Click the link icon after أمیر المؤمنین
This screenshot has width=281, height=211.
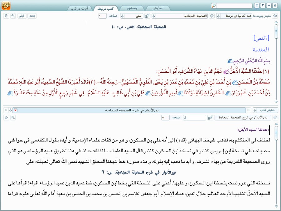click(x=148, y=93)
